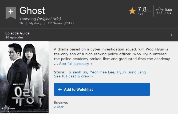Click the See full summary link
The height and width of the screenshot is (114, 178).
(x=74, y=64)
